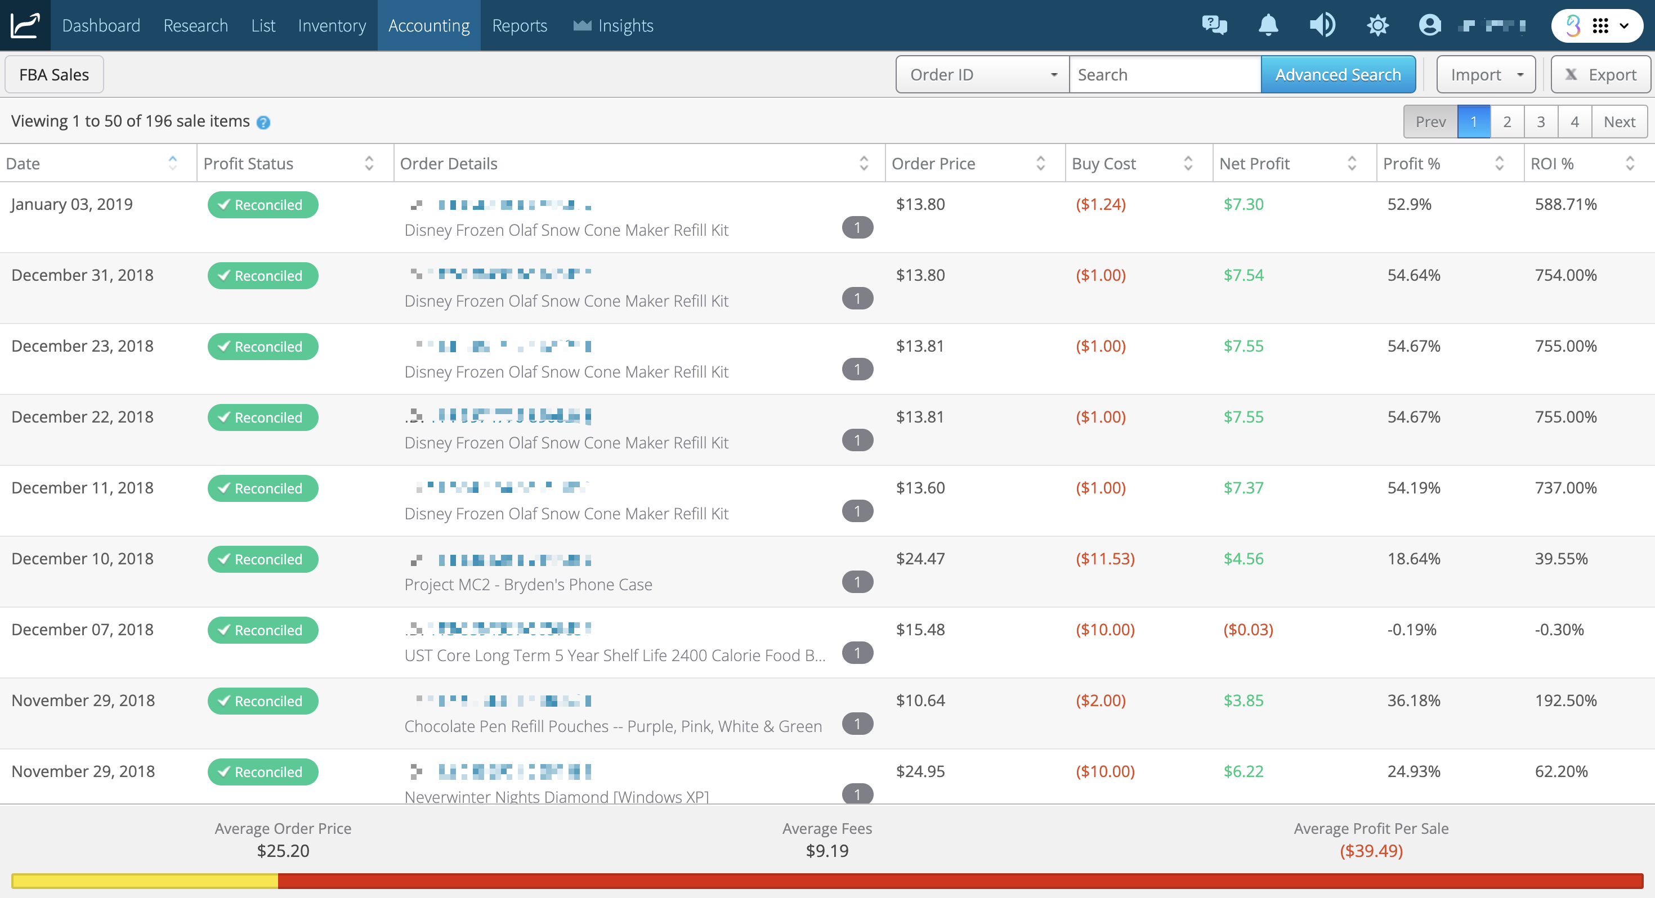
Task: Click quantity badge on Chocolate Pen row
Action: coord(857,723)
